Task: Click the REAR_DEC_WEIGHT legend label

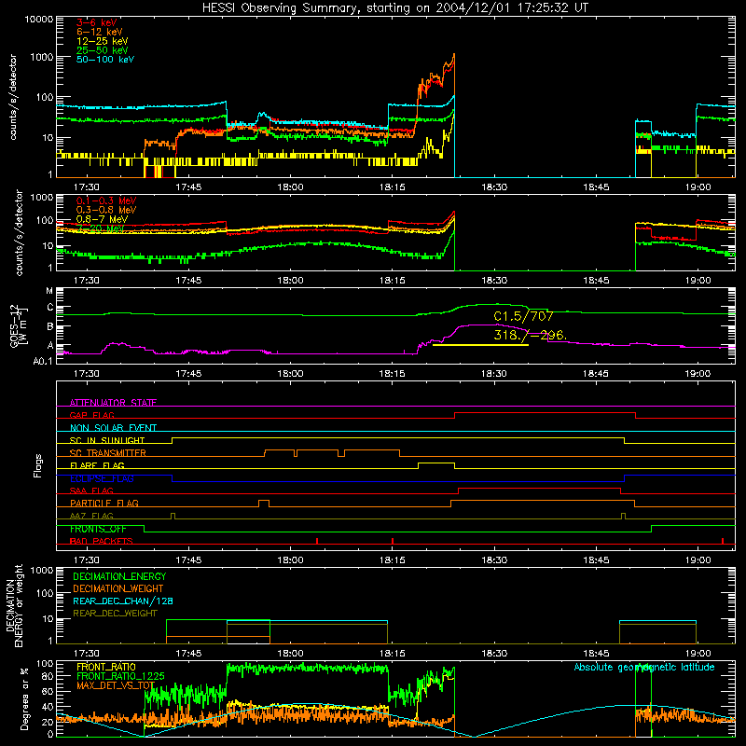Action: pos(115,614)
